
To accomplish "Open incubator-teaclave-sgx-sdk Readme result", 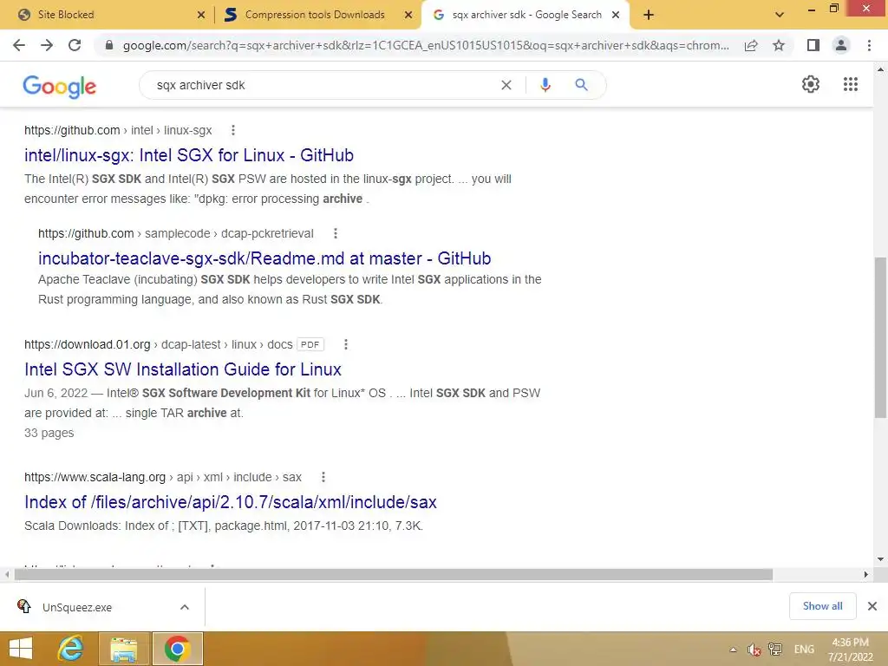I will coord(264,258).
